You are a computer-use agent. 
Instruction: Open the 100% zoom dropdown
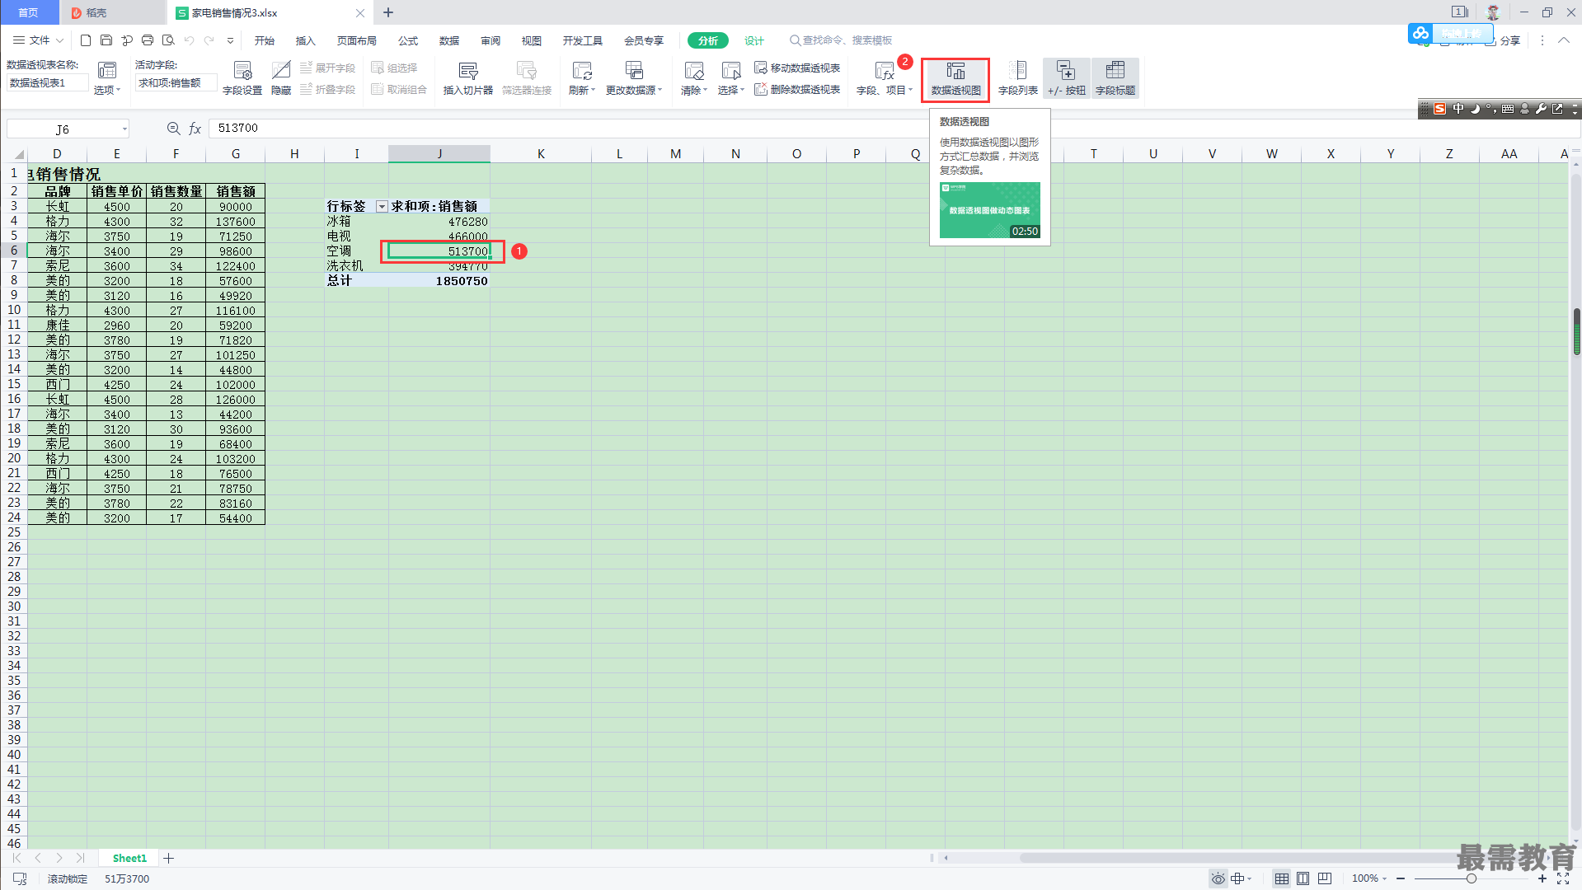pyautogui.click(x=1369, y=878)
